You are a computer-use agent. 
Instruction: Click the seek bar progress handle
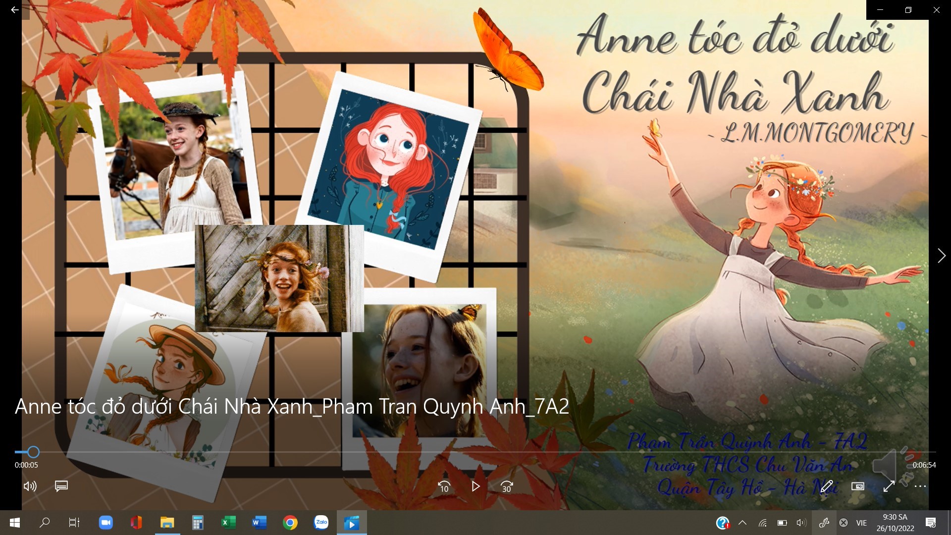(33, 452)
